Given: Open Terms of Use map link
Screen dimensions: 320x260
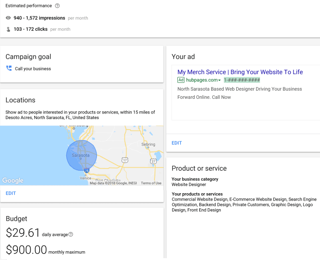Looking at the screenshot, I should coord(151,183).
